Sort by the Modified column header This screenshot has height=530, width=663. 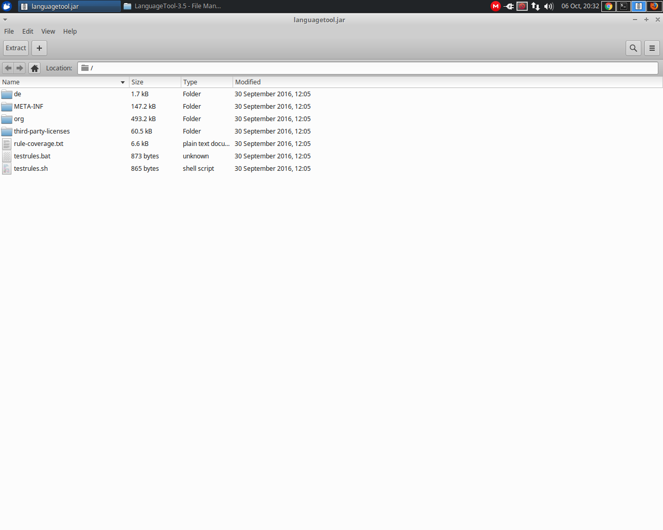(448, 82)
